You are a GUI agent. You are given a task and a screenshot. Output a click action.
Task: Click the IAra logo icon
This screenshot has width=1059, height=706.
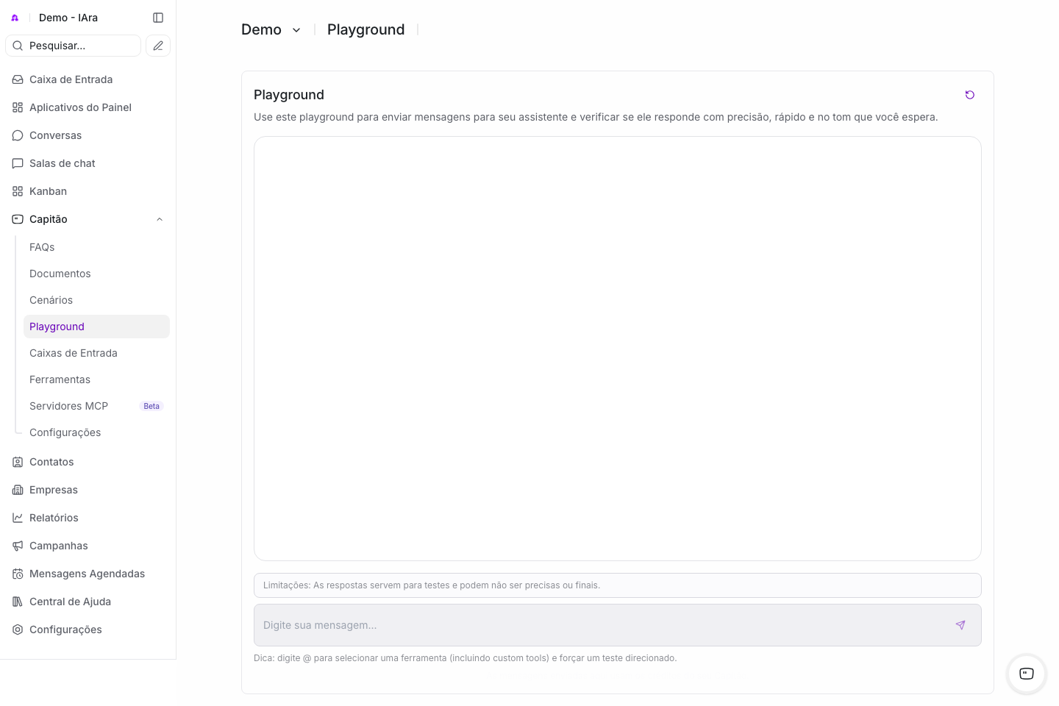click(x=15, y=18)
